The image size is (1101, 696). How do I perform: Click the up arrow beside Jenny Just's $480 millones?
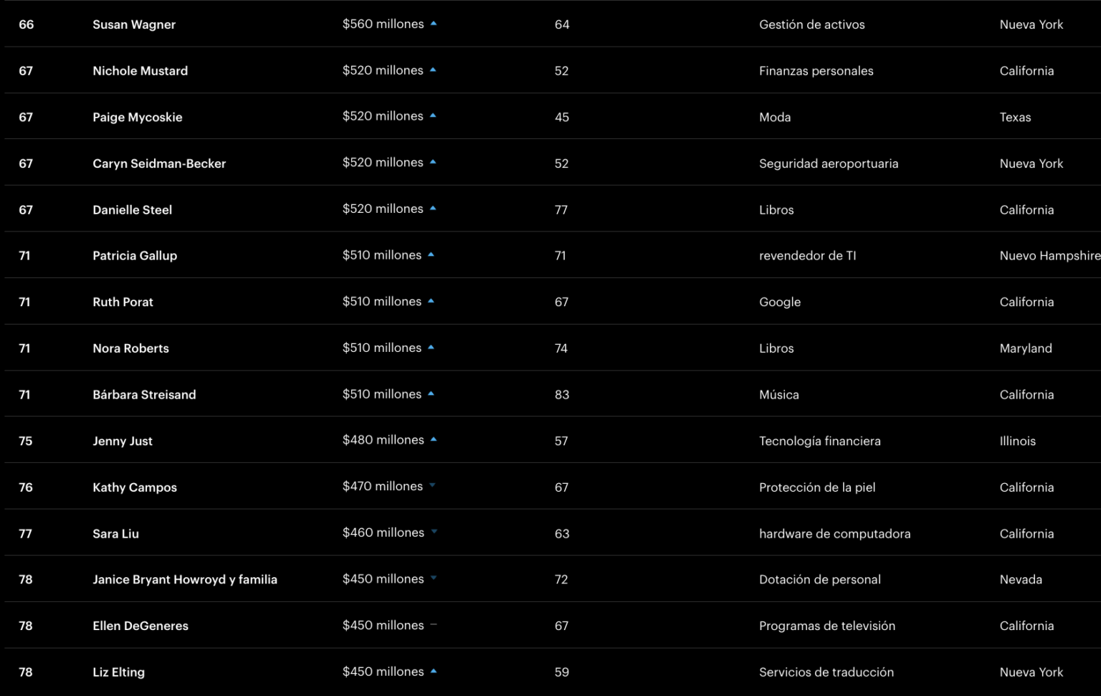[434, 439]
